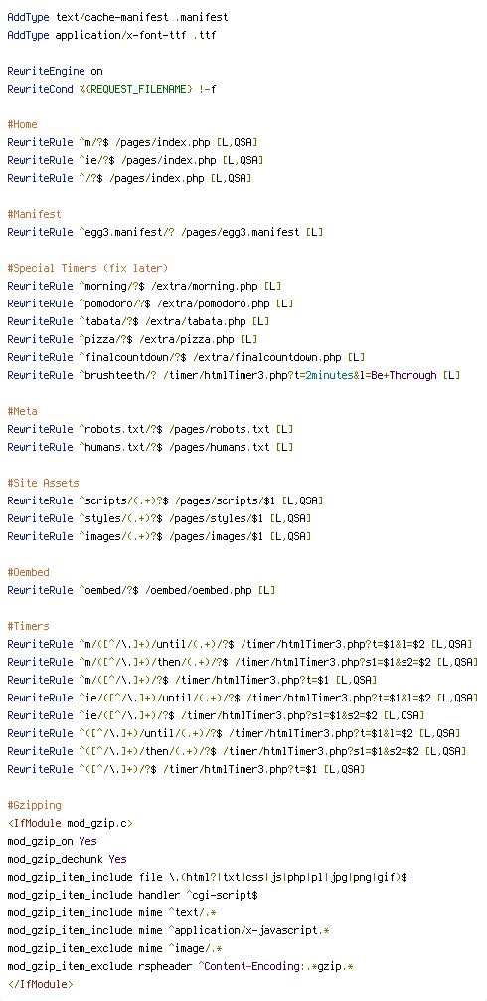Click the #Special Timers (fix later) comment

point(87,268)
